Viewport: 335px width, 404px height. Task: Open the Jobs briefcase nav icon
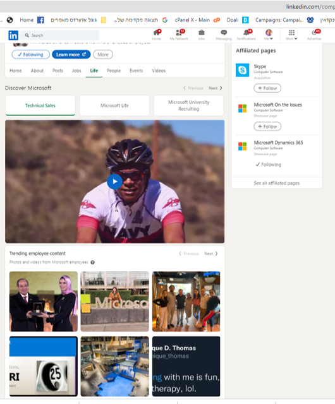(x=201, y=35)
